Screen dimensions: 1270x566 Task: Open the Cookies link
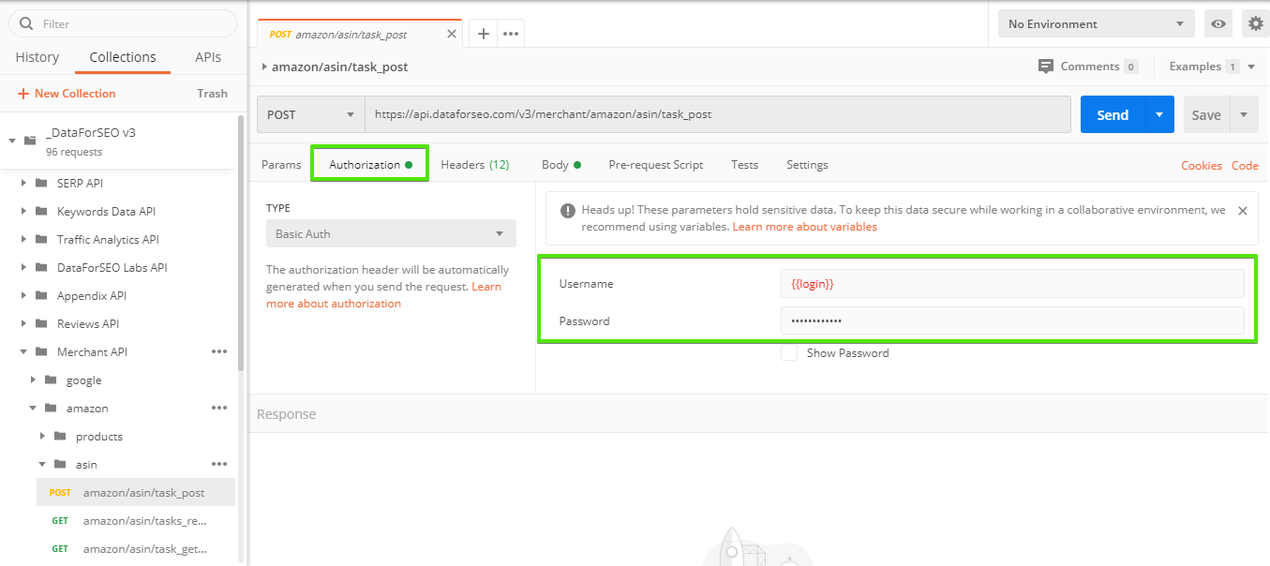(1202, 166)
